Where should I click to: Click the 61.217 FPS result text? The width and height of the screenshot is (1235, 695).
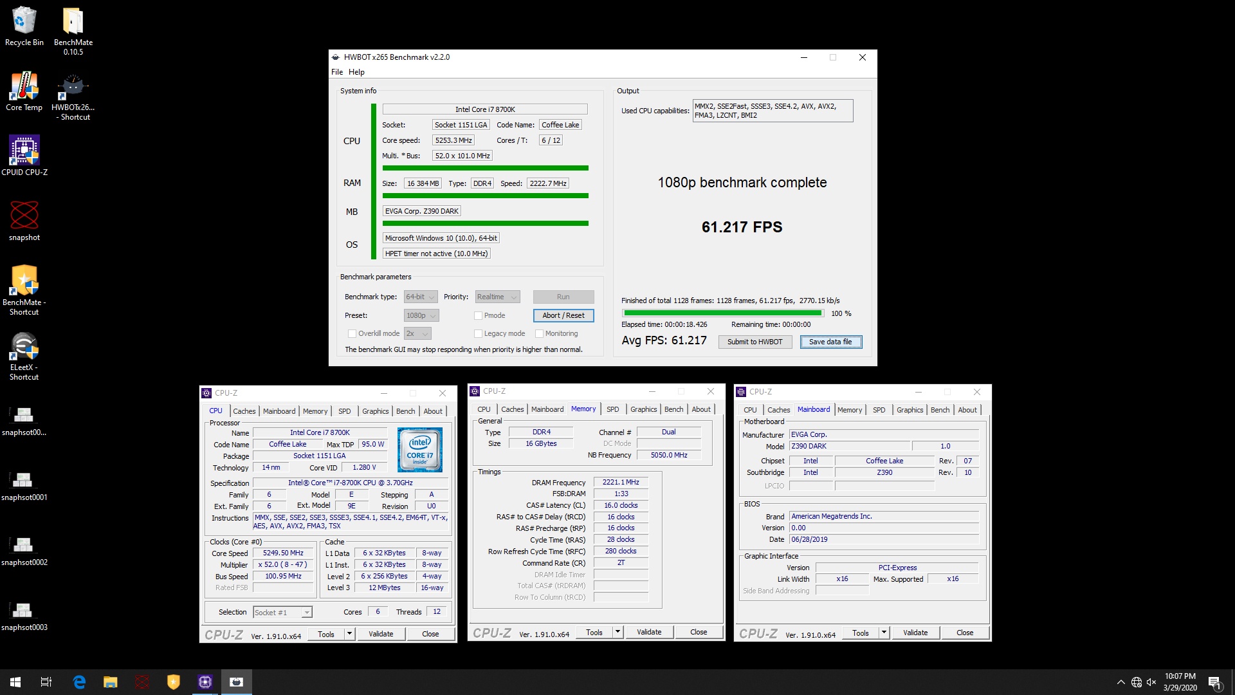click(742, 227)
